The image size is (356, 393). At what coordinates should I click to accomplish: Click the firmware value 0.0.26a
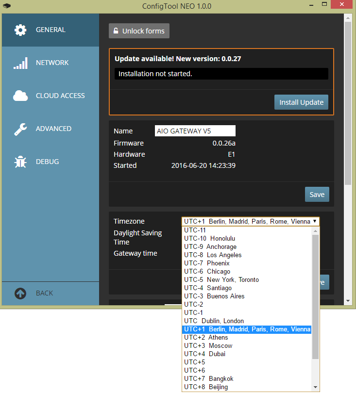point(224,143)
